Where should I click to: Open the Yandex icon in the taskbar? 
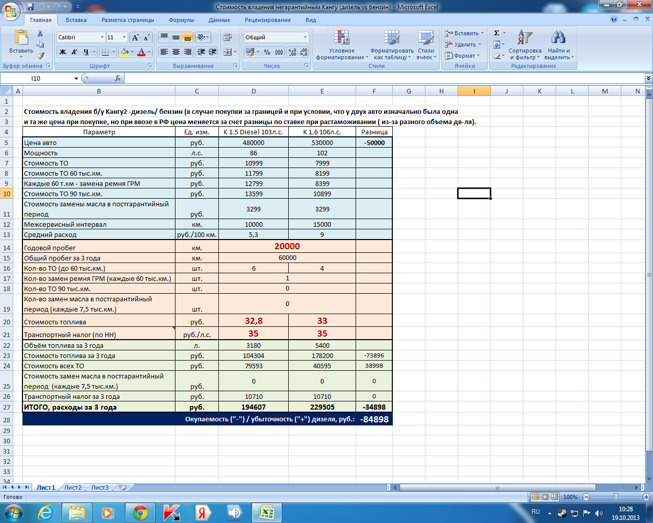203,513
